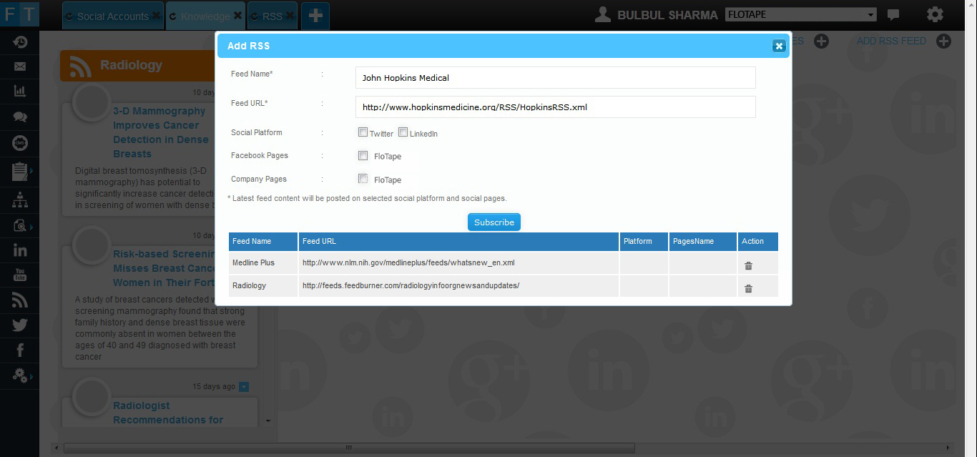Screen dimensions: 977x457
Task: Click the horizontal scrollbar at page bottom
Action: coord(349,448)
